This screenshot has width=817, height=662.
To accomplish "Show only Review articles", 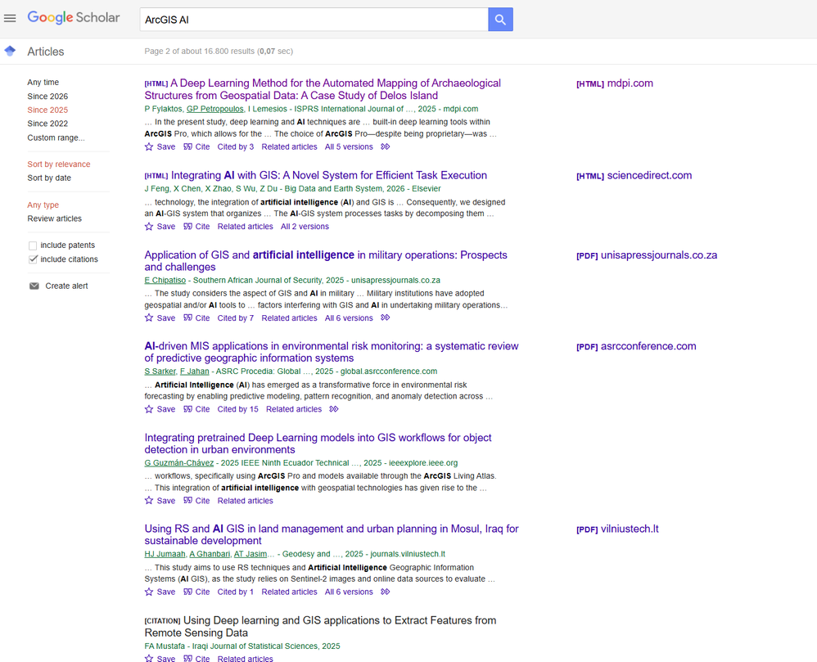I will [x=55, y=218].
